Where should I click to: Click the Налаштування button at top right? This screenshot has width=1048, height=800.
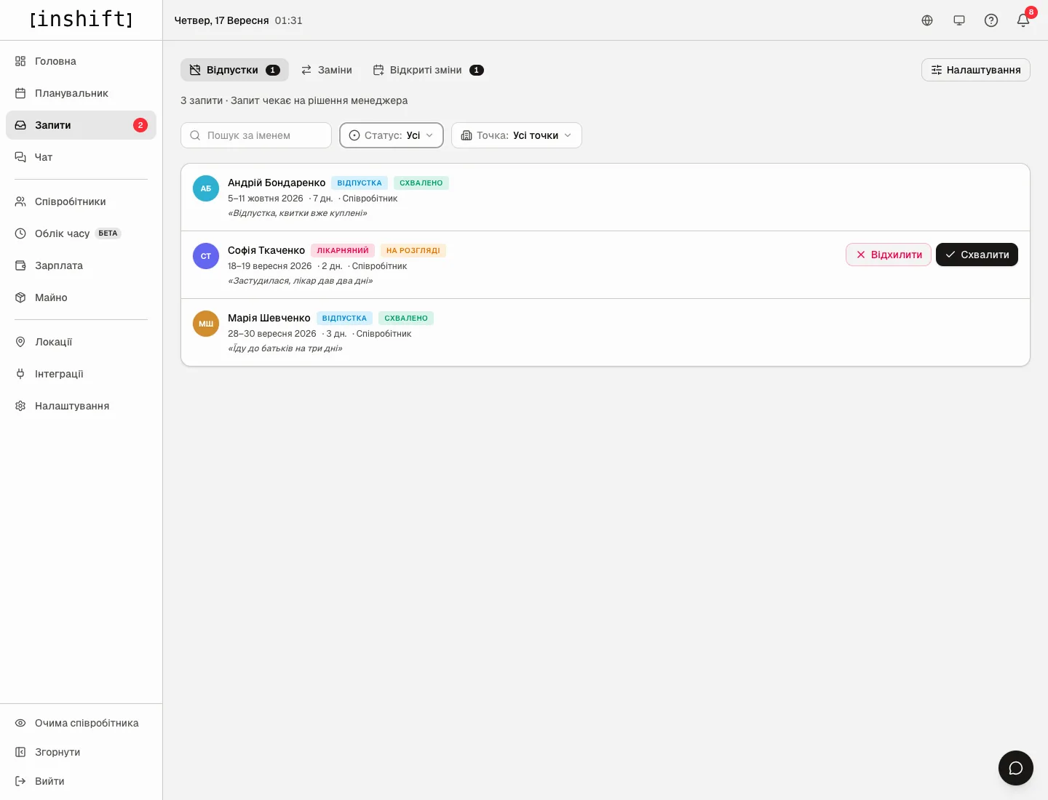coord(976,70)
